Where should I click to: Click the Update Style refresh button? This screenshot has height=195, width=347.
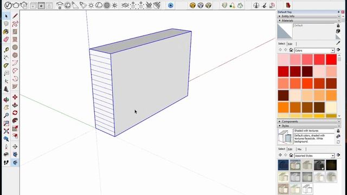pyautogui.click(x=338, y=142)
